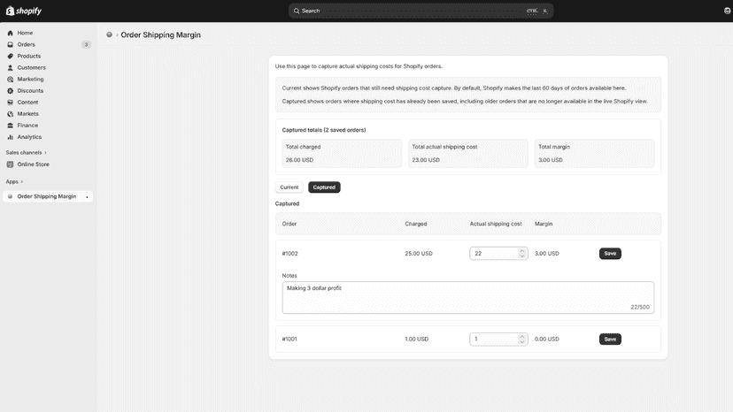This screenshot has width=733, height=412.
Task: Open the Marketing target icon
Action: pyautogui.click(x=11, y=80)
